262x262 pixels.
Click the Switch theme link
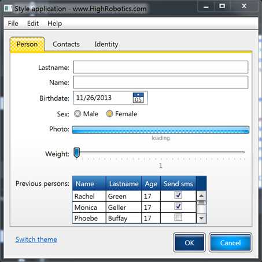(36, 239)
